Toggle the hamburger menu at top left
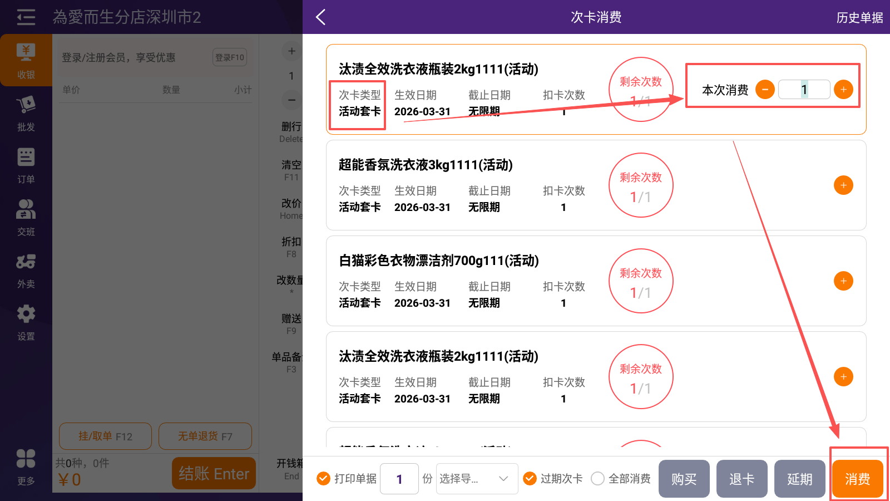This screenshot has width=890, height=501. click(x=26, y=17)
